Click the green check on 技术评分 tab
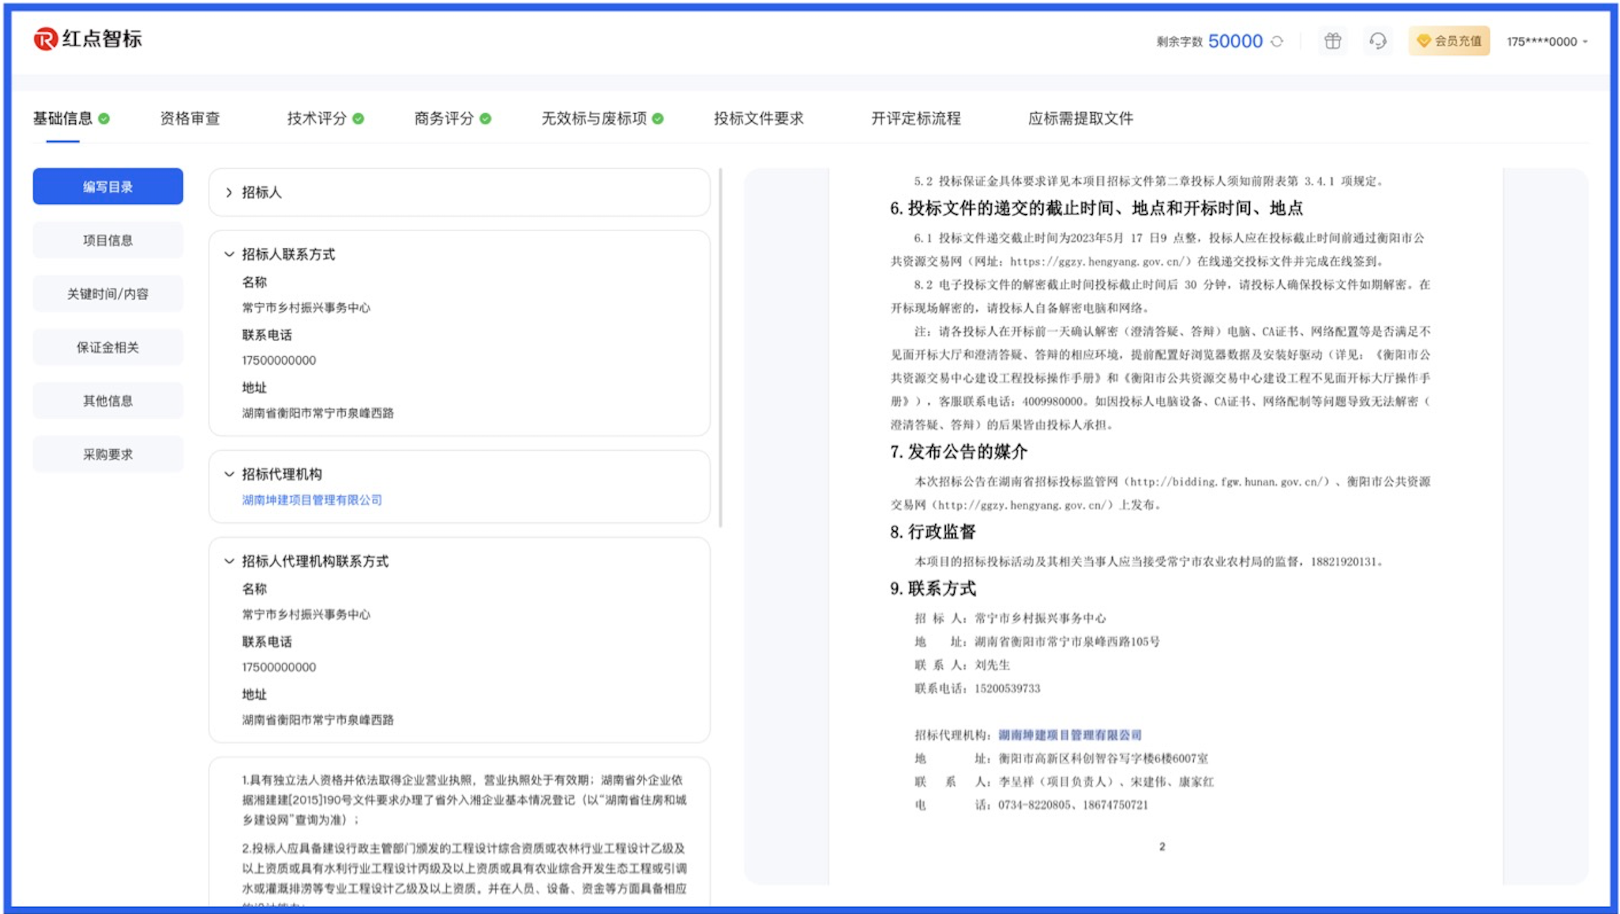Screen dimensions: 1620x914 [x=358, y=118]
